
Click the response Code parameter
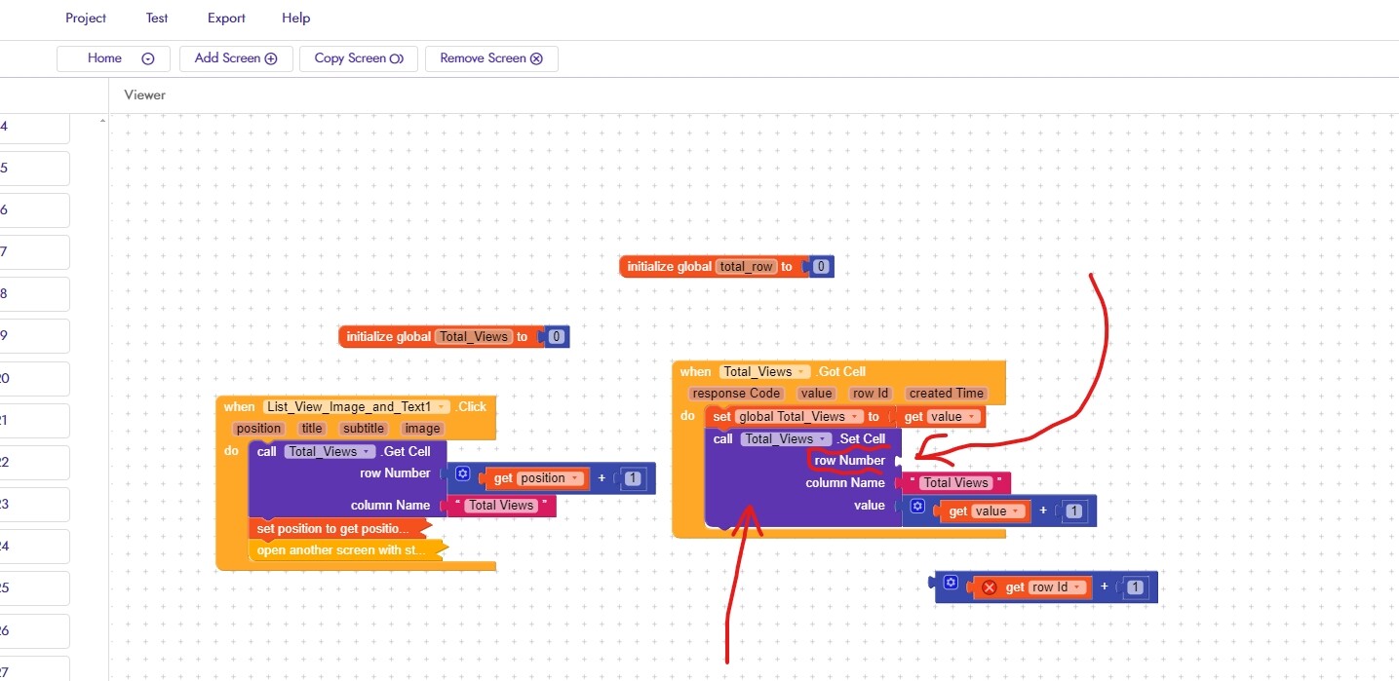pyautogui.click(x=736, y=394)
